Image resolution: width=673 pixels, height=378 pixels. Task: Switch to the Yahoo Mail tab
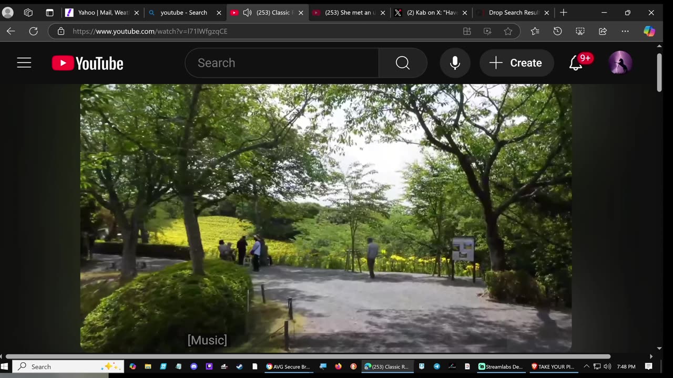click(103, 13)
